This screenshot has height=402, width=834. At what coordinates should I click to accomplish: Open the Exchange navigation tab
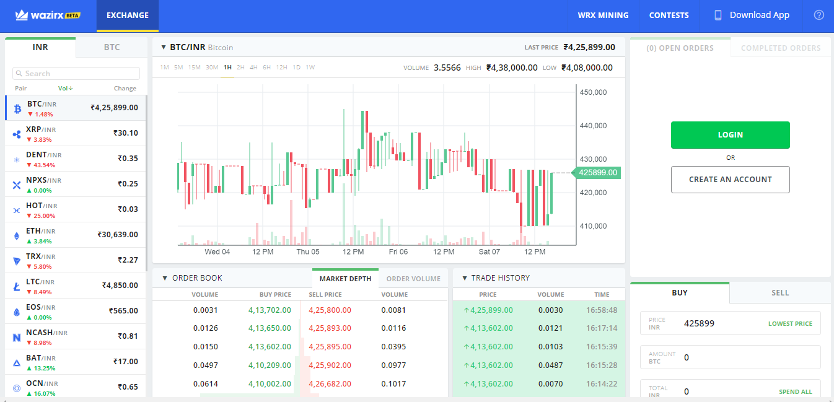coord(128,15)
